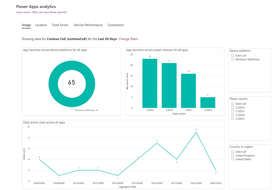Click the Usage tab
Screen dimensions: 272x190
[x=26, y=25]
